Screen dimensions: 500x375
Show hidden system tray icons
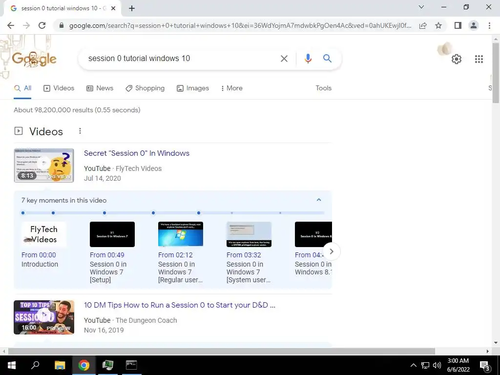click(413, 365)
